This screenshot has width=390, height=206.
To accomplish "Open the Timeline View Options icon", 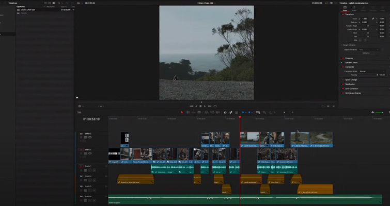I will tap(80, 113).
